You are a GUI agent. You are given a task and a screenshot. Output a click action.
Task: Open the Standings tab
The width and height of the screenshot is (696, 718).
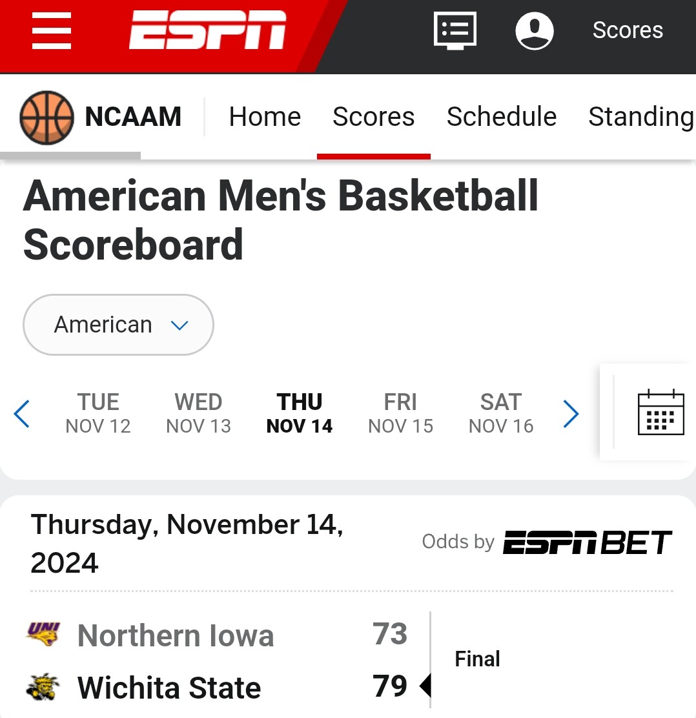click(x=642, y=116)
